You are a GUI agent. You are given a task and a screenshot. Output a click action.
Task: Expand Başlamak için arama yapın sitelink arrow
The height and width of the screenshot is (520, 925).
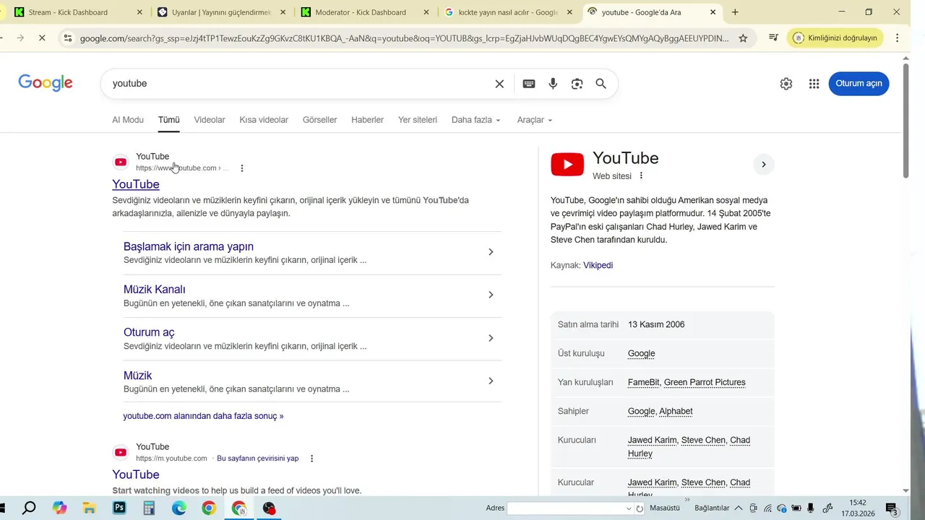tap(491, 252)
